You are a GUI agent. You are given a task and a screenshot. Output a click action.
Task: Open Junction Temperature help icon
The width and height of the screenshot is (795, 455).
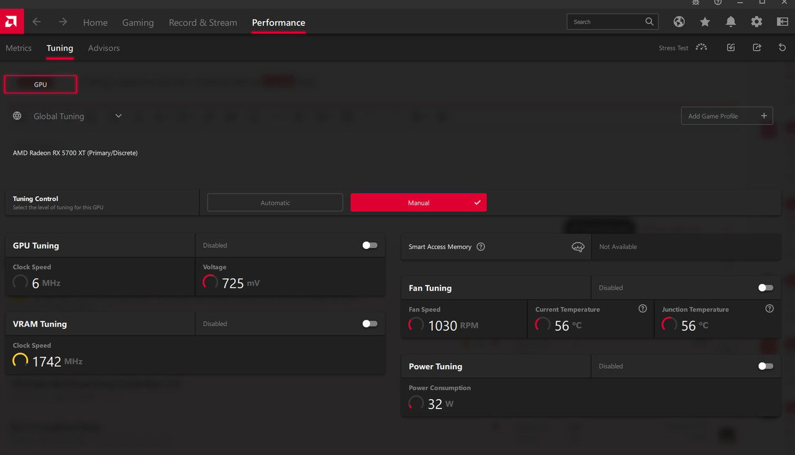click(x=770, y=309)
